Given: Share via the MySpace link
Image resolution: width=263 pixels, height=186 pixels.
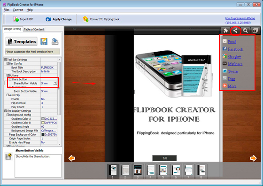Looking at the screenshot, I should pyautogui.click(x=235, y=64).
